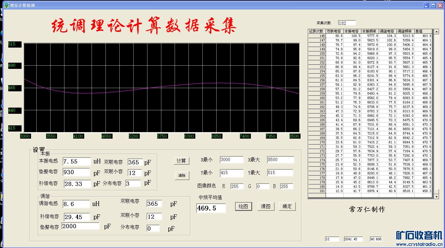Viewport: 445px width, 248px height.
Task: Maximize the 理论计算统调 window
Action: tap(433, 5)
